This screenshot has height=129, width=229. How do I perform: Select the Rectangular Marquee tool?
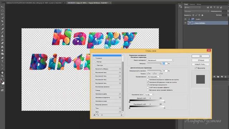3,10
